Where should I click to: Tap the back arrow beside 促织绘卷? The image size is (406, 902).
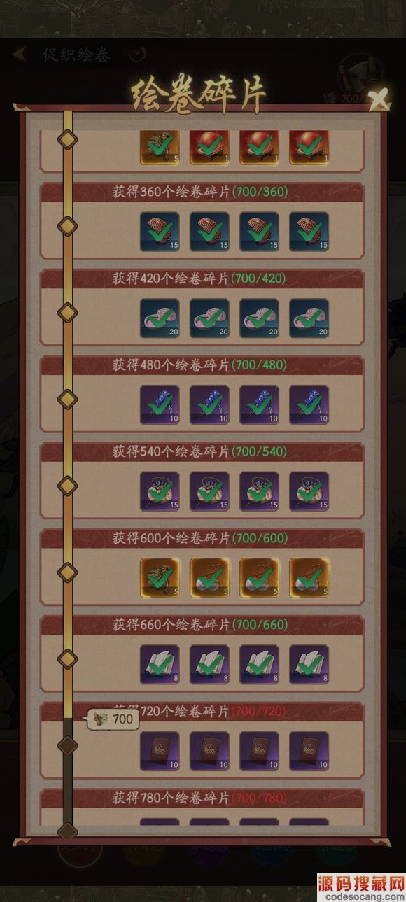coord(20,54)
